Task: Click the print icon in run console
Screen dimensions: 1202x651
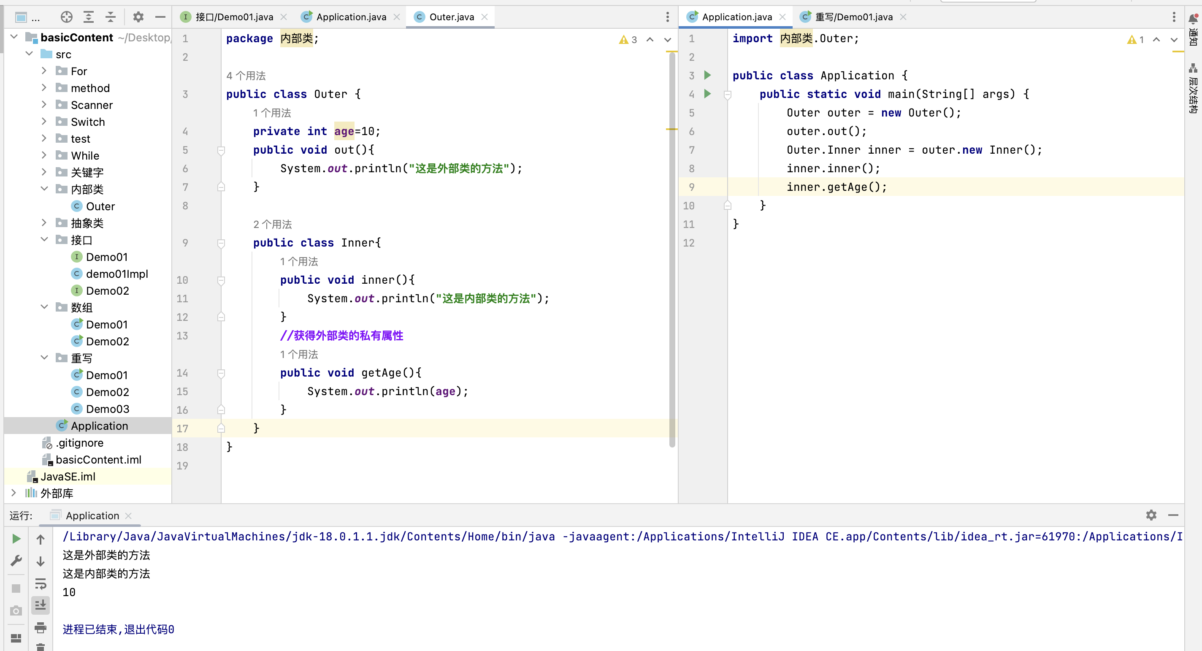Action: click(x=41, y=627)
